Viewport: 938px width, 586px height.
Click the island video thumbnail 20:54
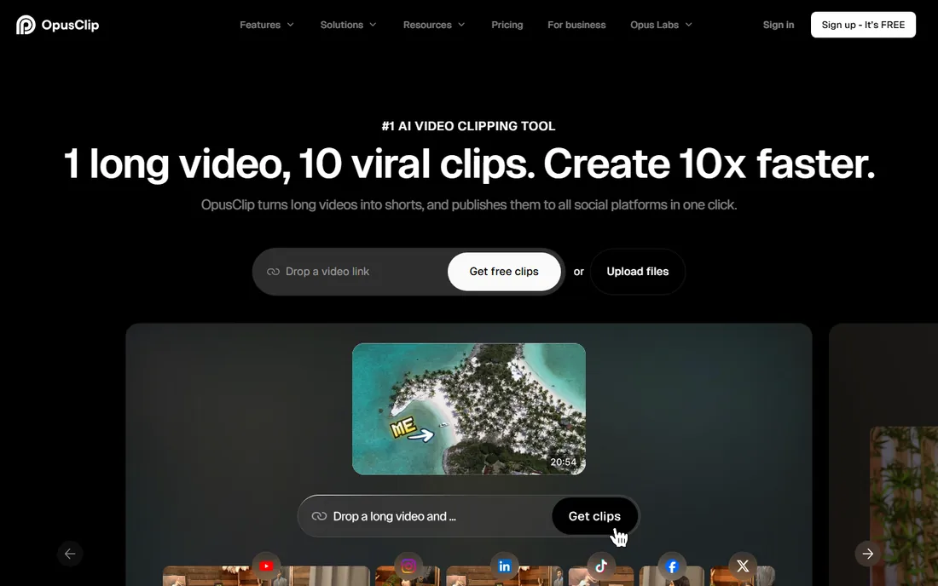(469, 409)
